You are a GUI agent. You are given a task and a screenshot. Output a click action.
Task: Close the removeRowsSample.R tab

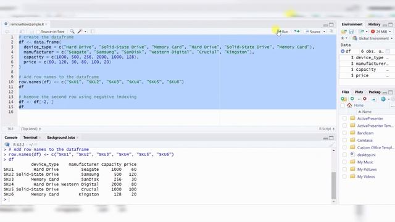coord(46,24)
